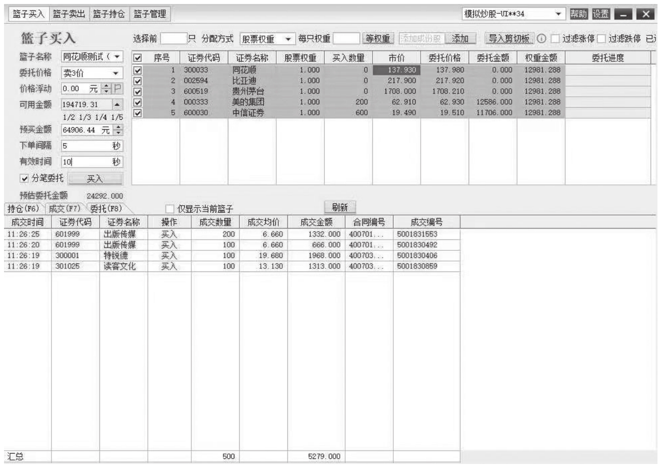This screenshot has width=659, height=466.
Task: Go to the 篮子管理 tab
Action: click(x=149, y=14)
